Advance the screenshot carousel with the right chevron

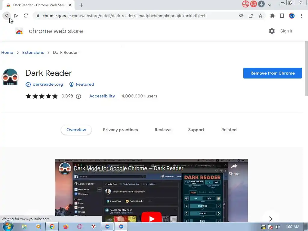[x=271, y=218]
